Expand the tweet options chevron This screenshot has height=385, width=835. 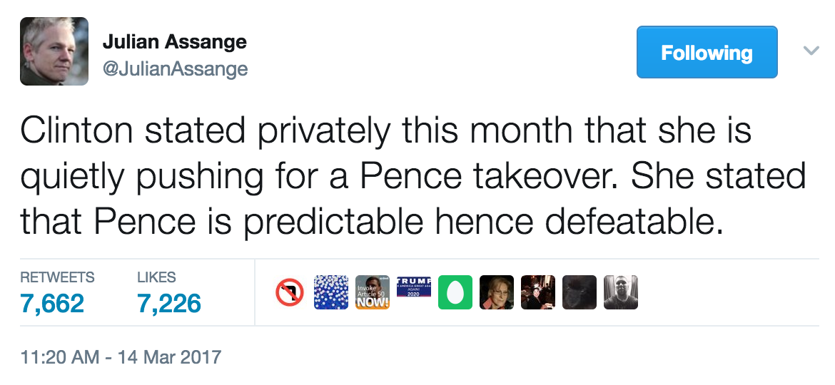click(811, 51)
